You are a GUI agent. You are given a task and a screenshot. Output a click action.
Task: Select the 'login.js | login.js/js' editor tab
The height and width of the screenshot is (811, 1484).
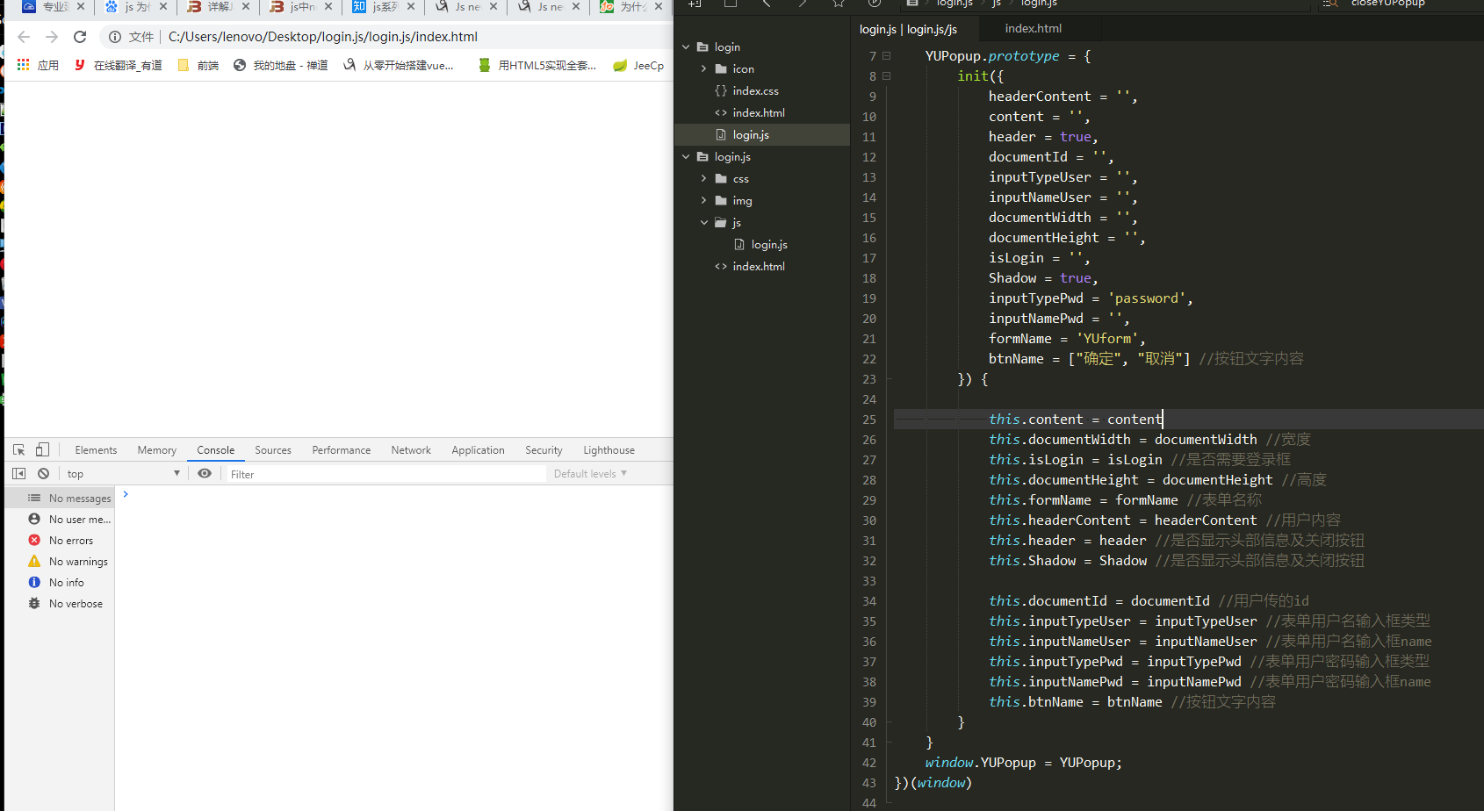coord(908,29)
